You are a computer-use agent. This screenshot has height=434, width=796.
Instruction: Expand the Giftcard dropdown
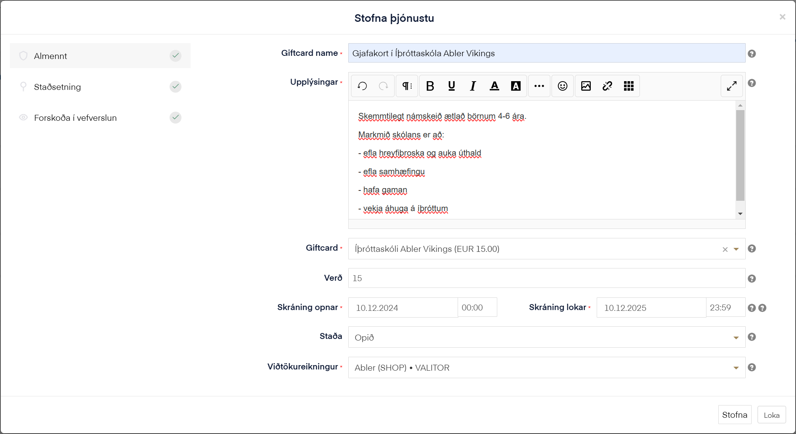tap(736, 249)
